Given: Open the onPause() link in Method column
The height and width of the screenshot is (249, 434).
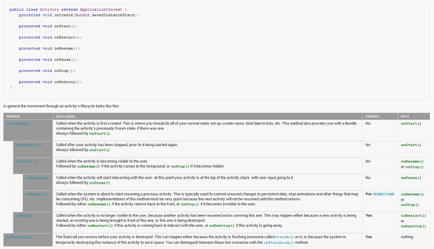Looking at the screenshot, I should 36,194.
